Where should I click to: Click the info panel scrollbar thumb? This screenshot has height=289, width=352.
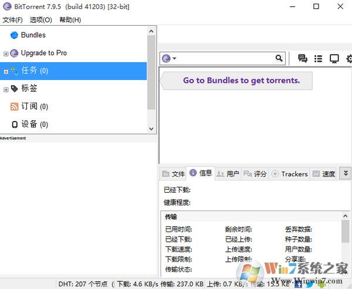[x=346, y=231]
